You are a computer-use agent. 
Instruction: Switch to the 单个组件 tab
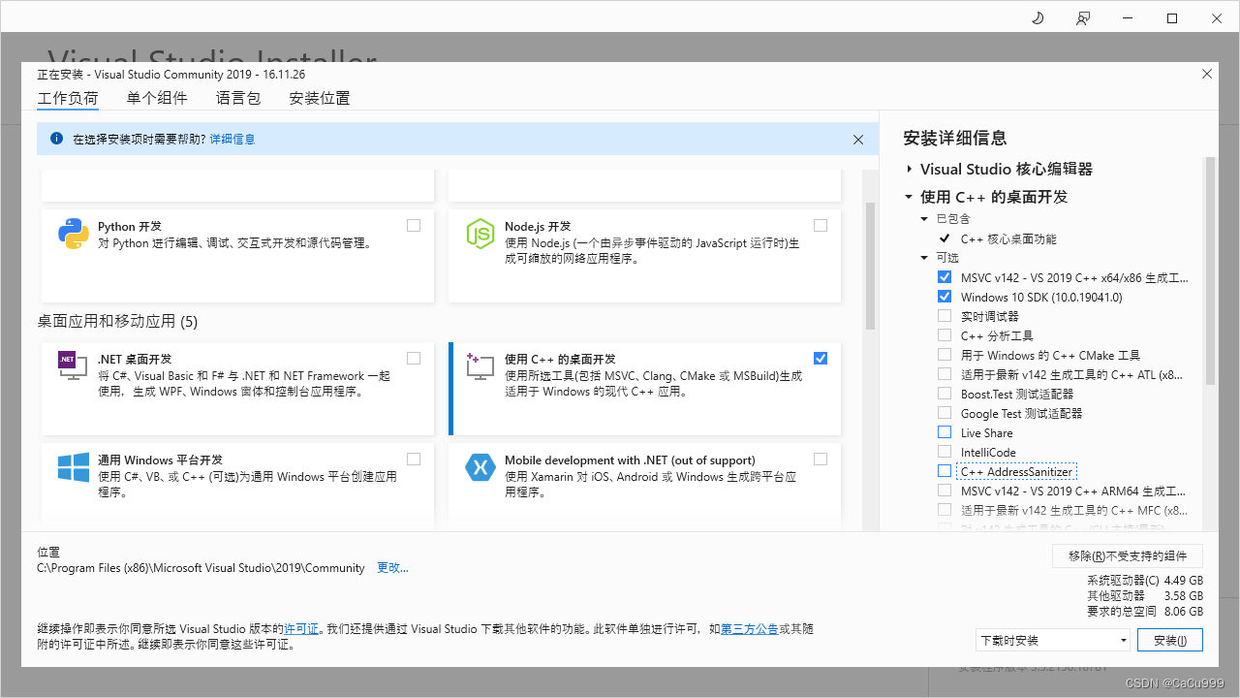pyautogui.click(x=157, y=98)
